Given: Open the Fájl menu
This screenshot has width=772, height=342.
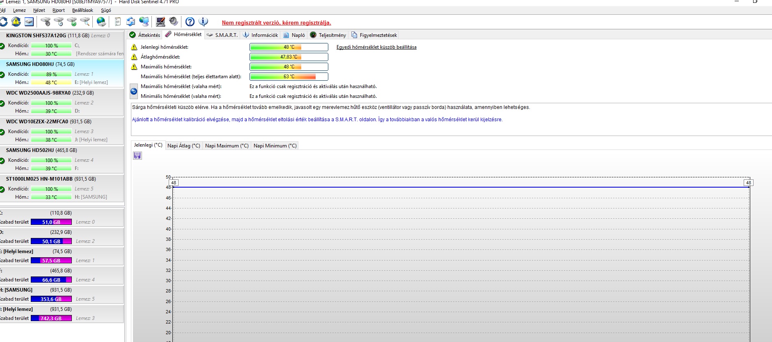Looking at the screenshot, I should tap(2, 10).
